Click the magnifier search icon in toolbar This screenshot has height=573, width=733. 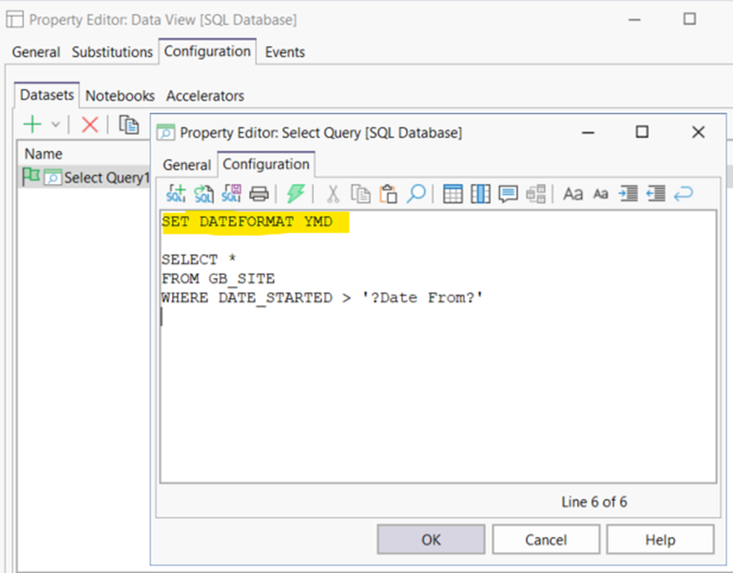pyautogui.click(x=415, y=194)
